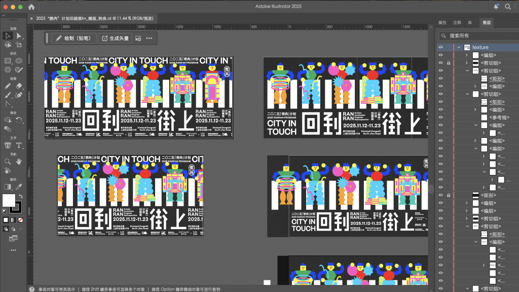519x292 pixels.
Task: Click the Home icon in title bar
Action: click(x=31, y=7)
